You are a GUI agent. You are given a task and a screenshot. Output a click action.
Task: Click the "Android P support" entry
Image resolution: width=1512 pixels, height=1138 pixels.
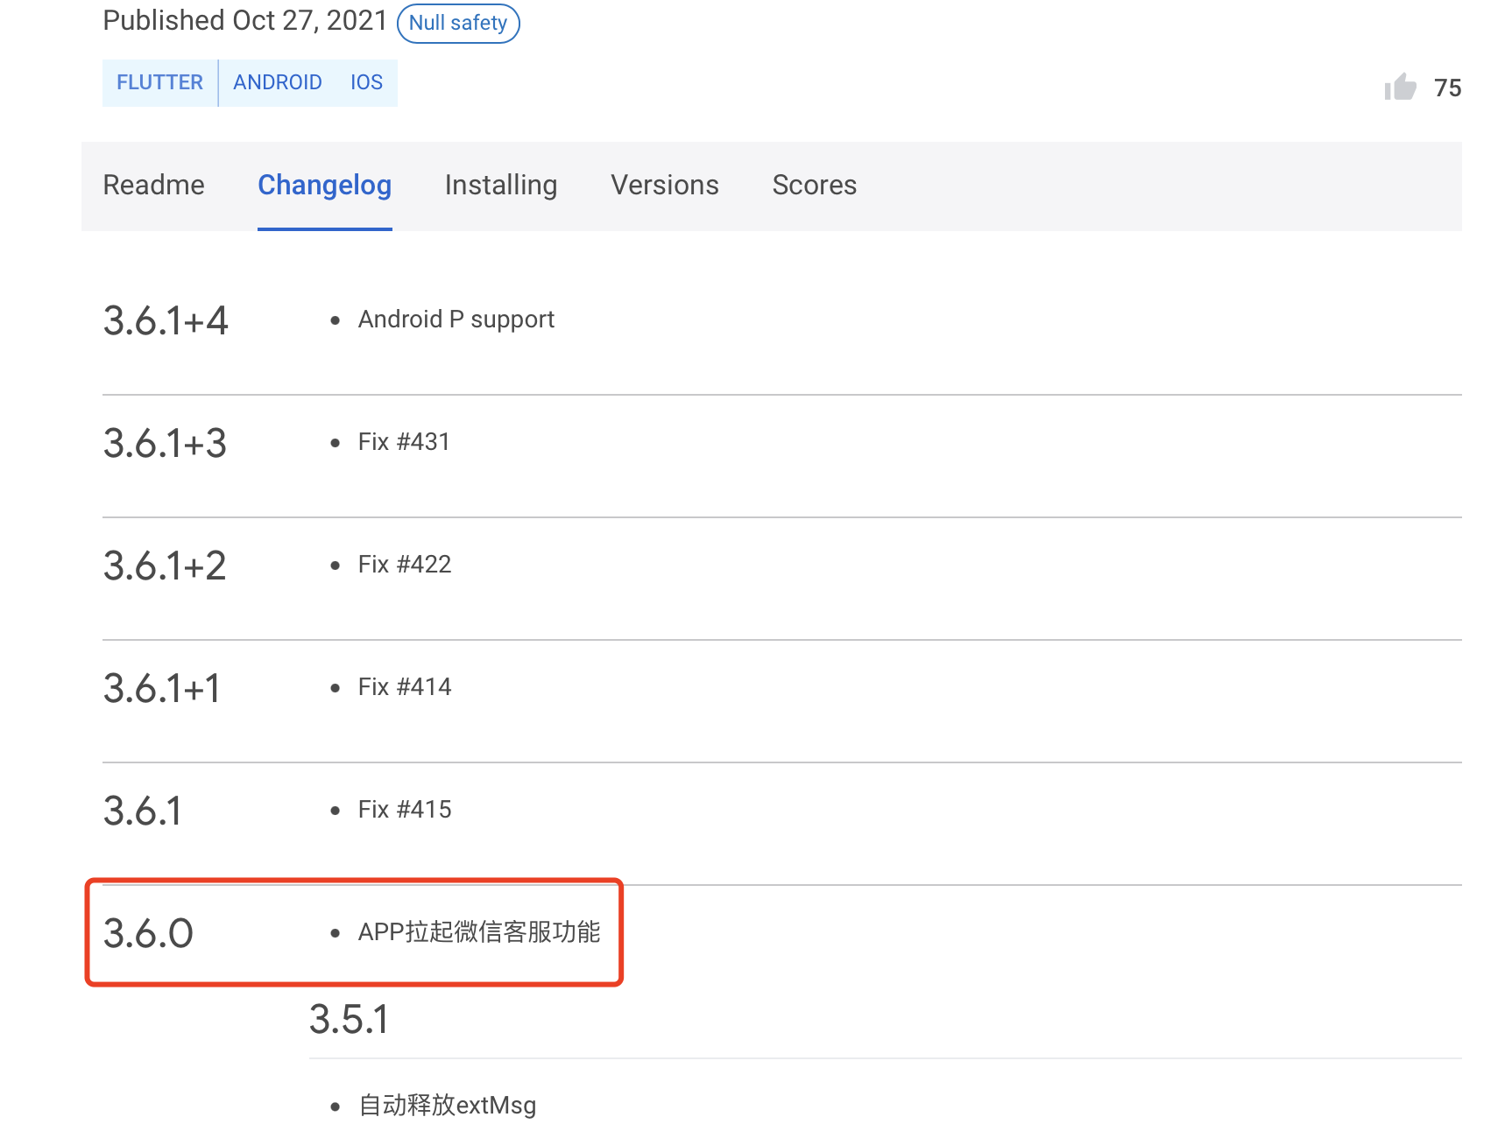456,320
